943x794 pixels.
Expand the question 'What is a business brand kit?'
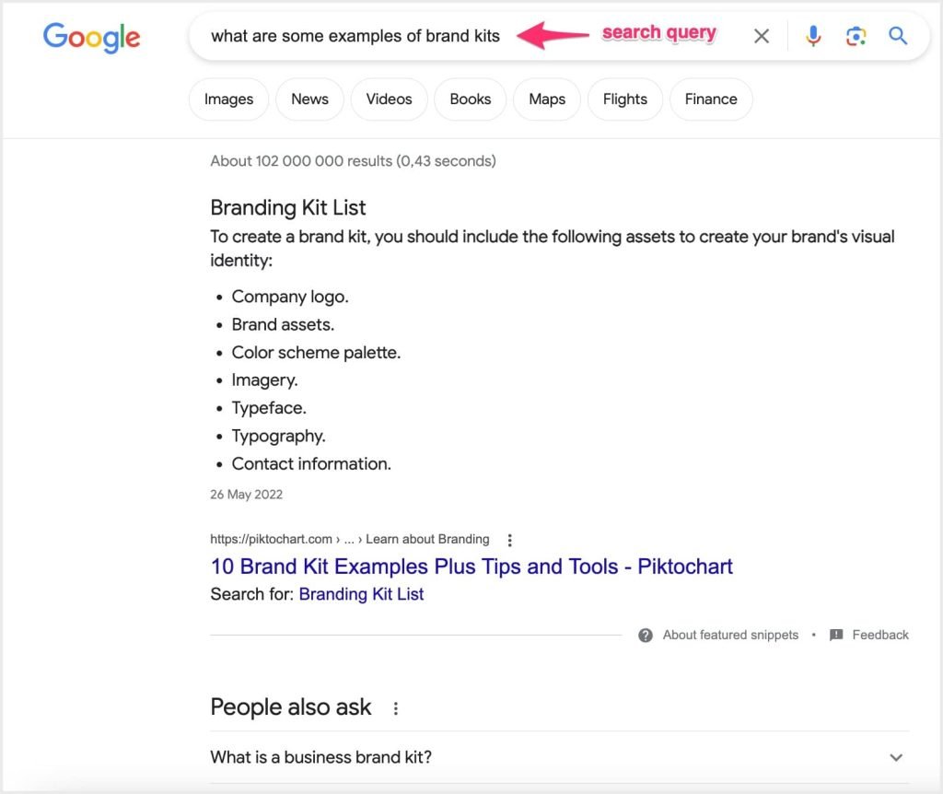click(895, 757)
